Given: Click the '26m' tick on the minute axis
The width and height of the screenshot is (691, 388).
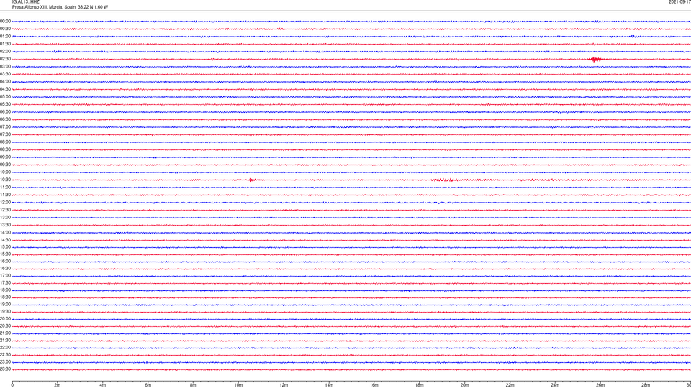Looking at the screenshot, I should pos(600,385).
